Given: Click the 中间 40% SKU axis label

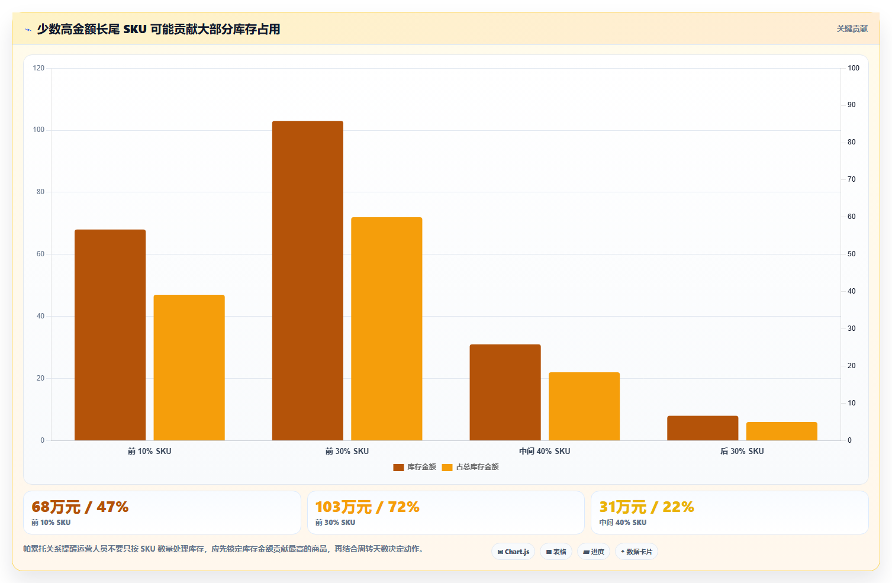Looking at the screenshot, I should click(545, 451).
